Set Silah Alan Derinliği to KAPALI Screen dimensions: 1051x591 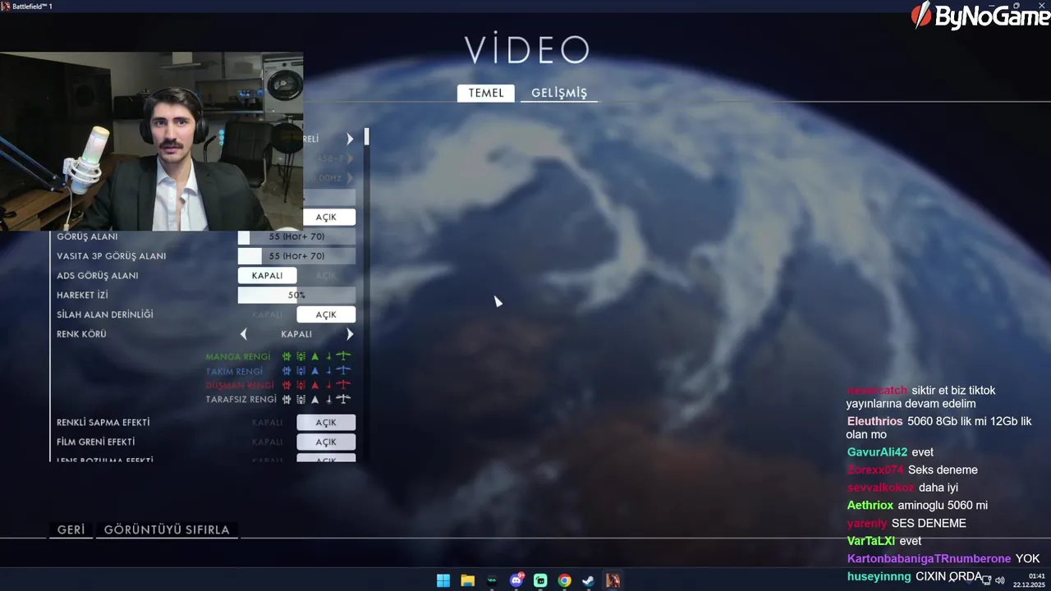pos(268,314)
